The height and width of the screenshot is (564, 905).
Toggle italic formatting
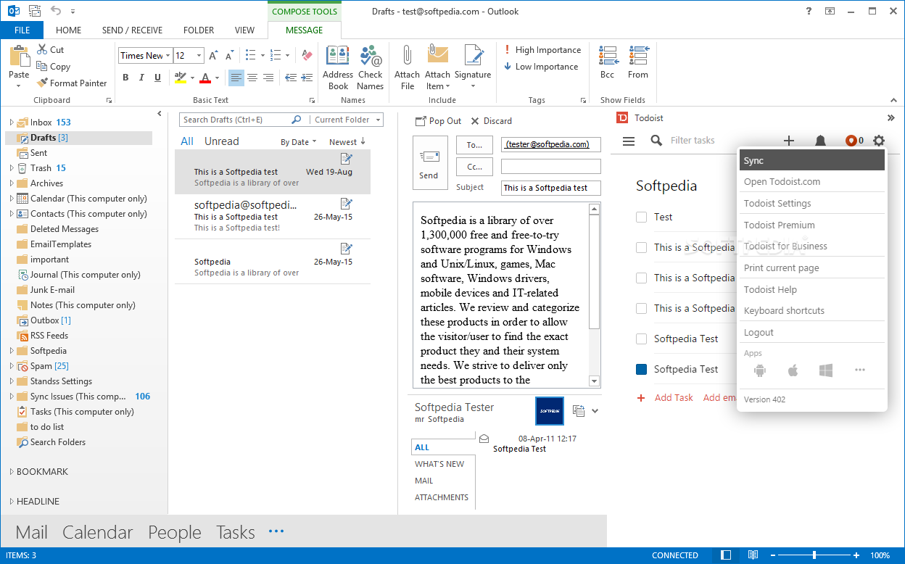pyautogui.click(x=141, y=78)
